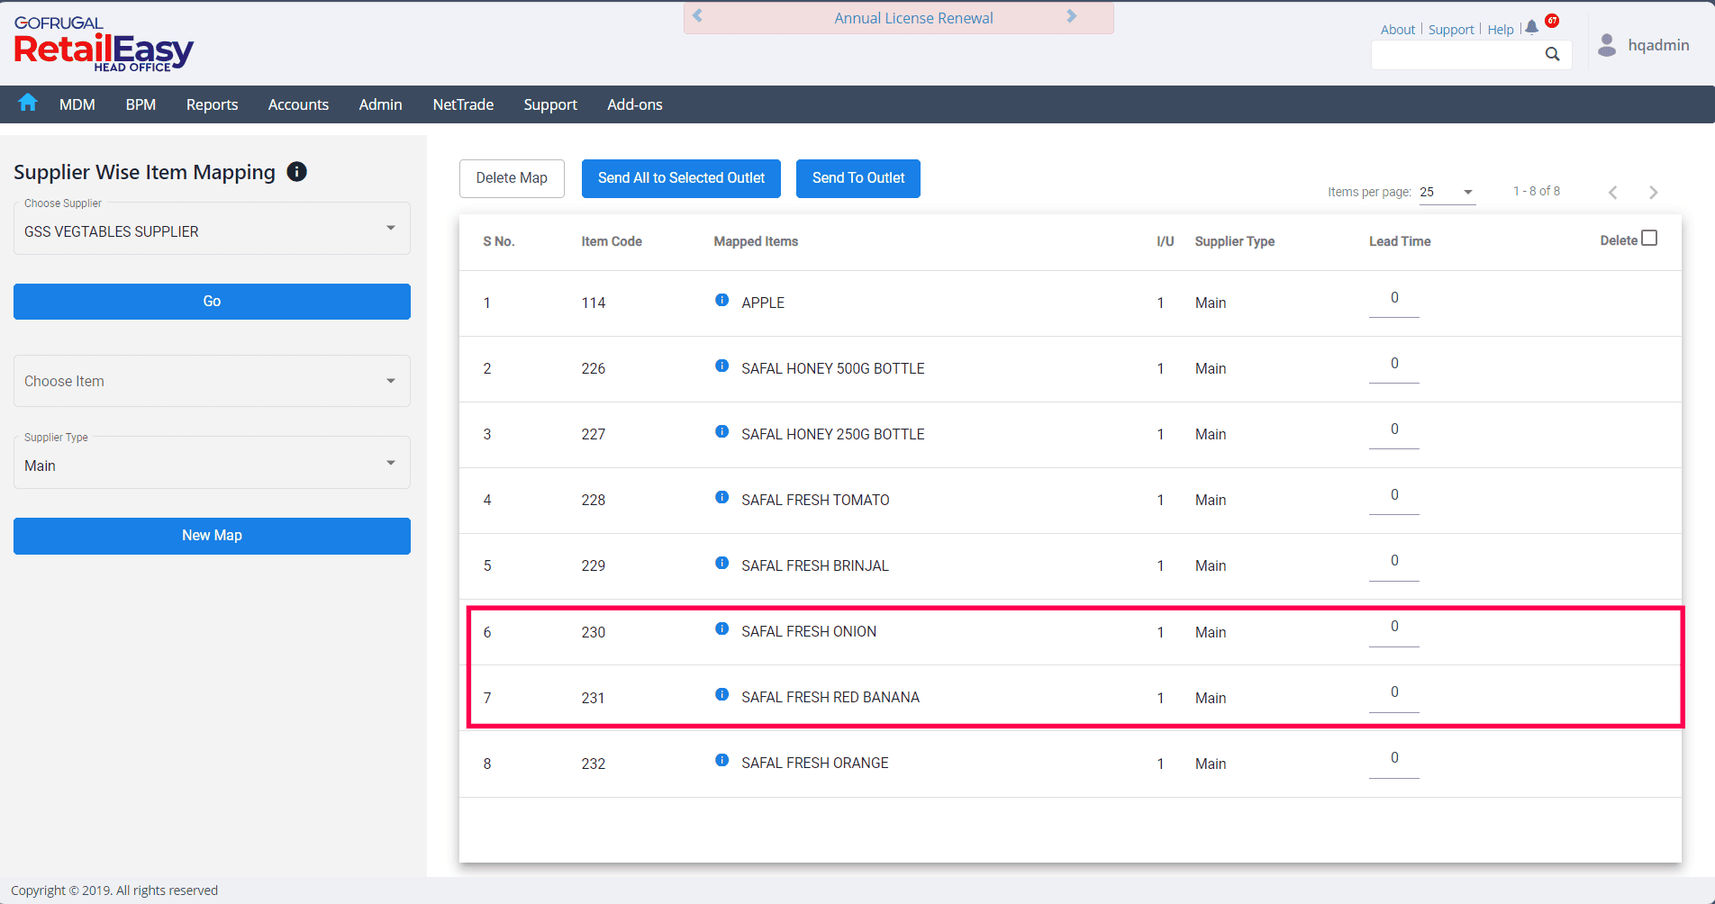The image size is (1715, 904).
Task: Click left arrow on license renewal banner
Action: pos(697,16)
